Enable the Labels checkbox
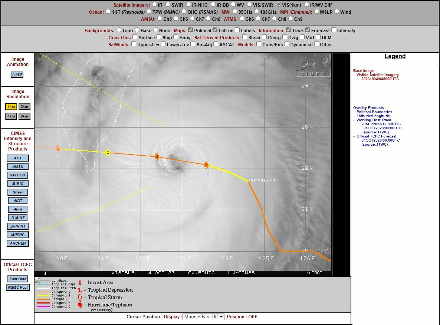This screenshot has width=440, height=325. 237,30
